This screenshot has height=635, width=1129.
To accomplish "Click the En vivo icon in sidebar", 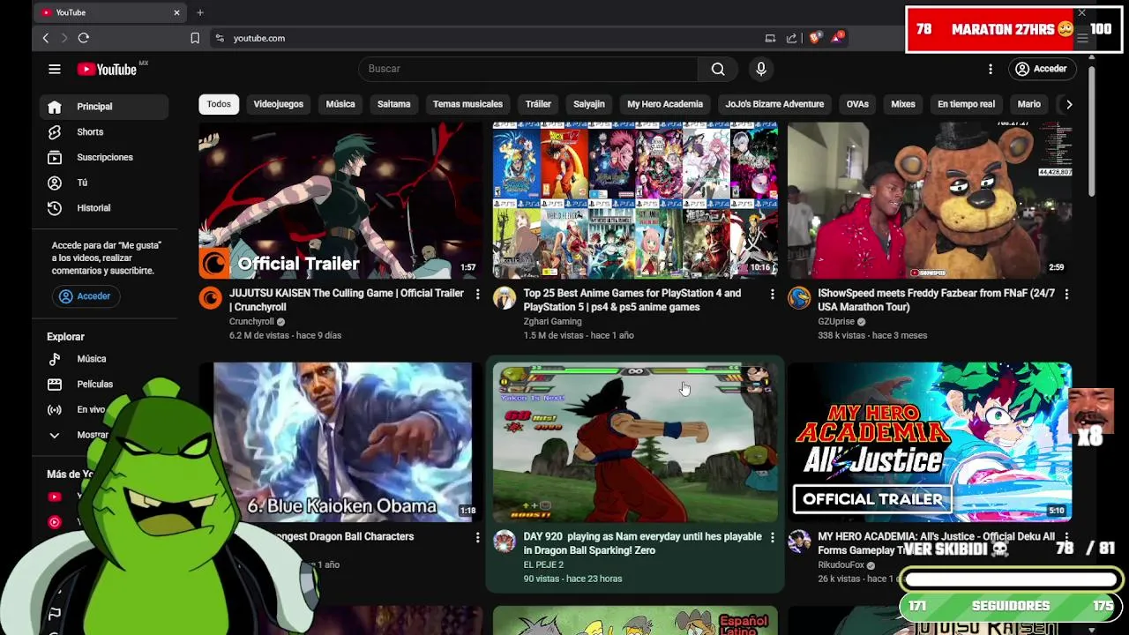I will pos(55,409).
